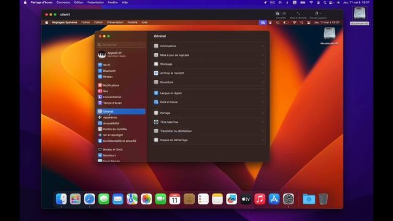Open Launchpad from the Dock
Screen dimensions: 393x221
coord(75,199)
